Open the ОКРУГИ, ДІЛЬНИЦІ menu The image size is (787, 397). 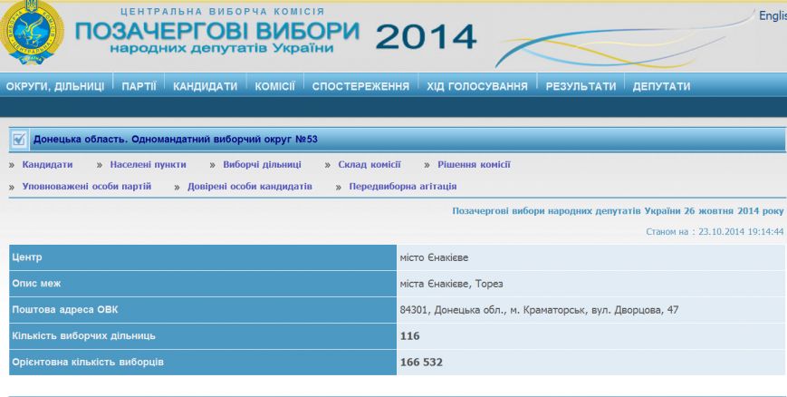click(55, 86)
